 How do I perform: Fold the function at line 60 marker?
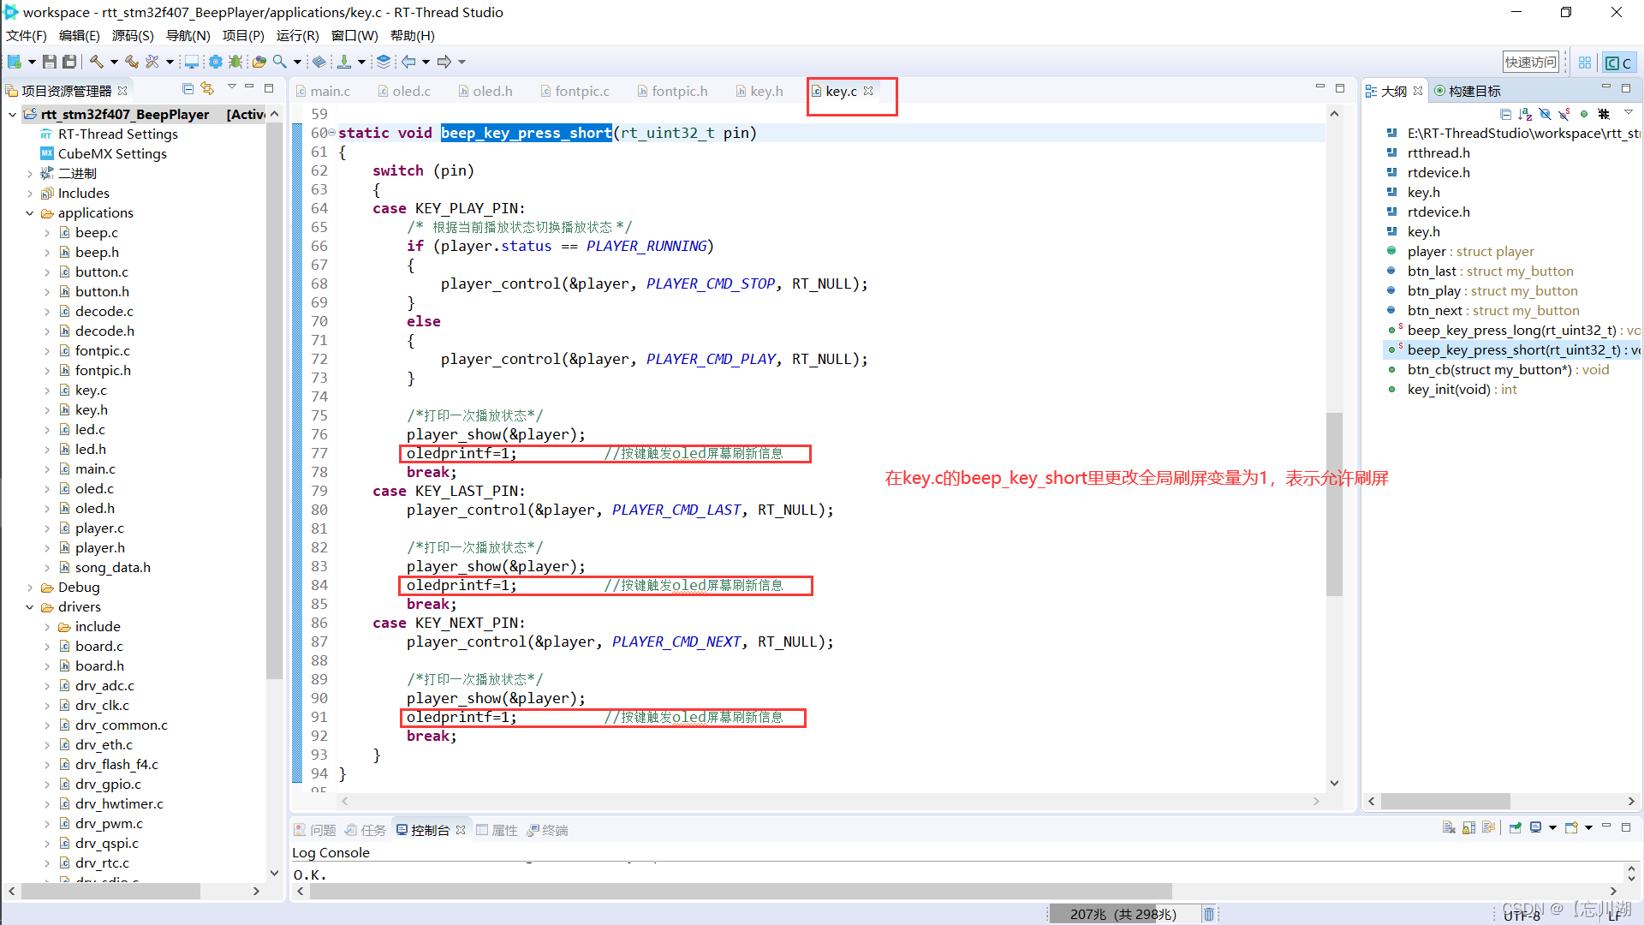click(331, 133)
